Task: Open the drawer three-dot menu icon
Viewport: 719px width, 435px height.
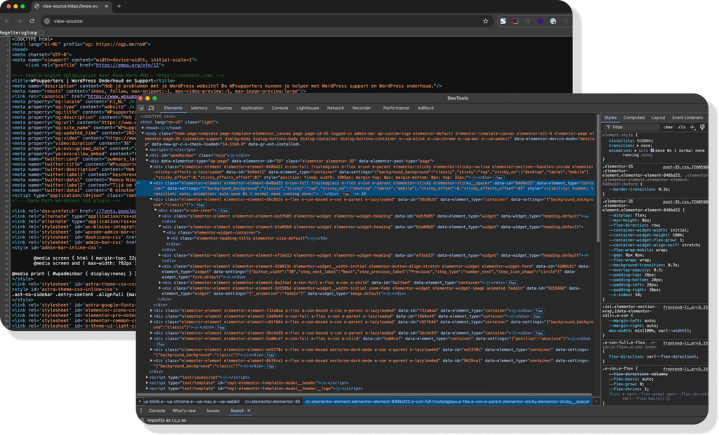Action: pos(142,410)
